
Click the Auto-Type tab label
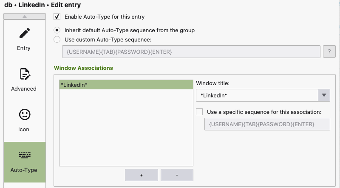(24, 170)
